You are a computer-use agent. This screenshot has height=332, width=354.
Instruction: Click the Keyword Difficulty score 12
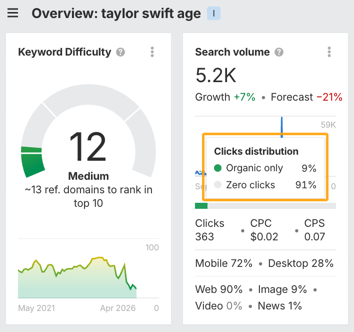coord(87,147)
